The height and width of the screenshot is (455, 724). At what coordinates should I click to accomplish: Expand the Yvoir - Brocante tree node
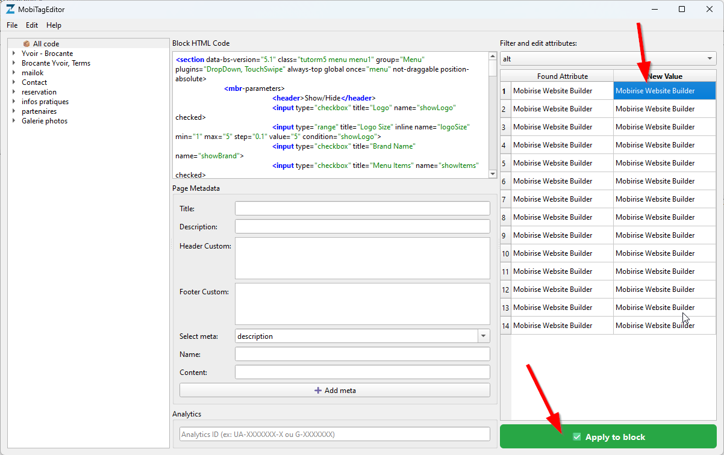[x=14, y=54]
